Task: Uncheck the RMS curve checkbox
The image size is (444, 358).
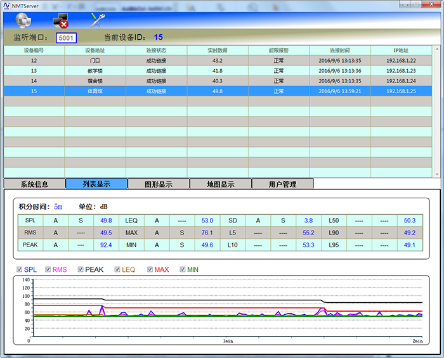Action: coord(46,269)
